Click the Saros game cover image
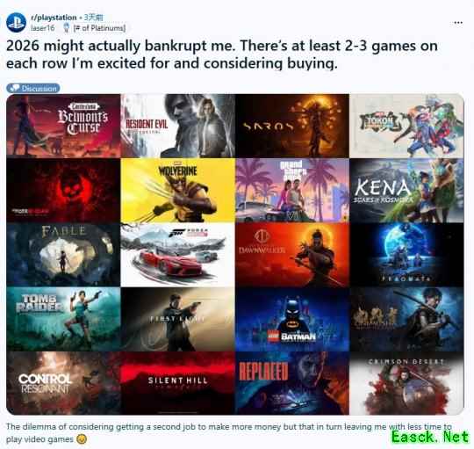The height and width of the screenshot is (449, 474). [292, 126]
